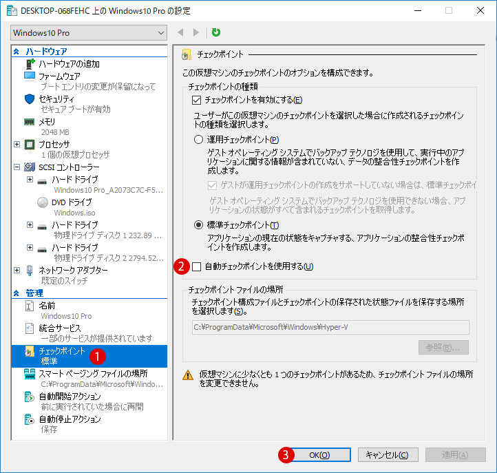The width and height of the screenshot is (497, 473).
Task: Expand the ディスク 2 hard drive node
Action: [30, 247]
